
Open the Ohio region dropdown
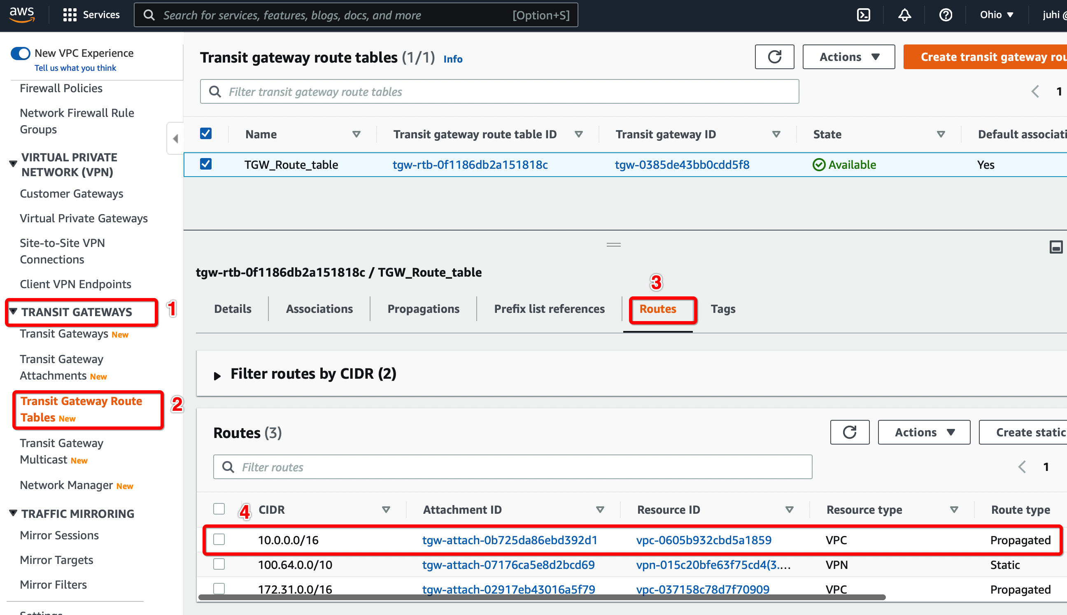[x=997, y=15]
